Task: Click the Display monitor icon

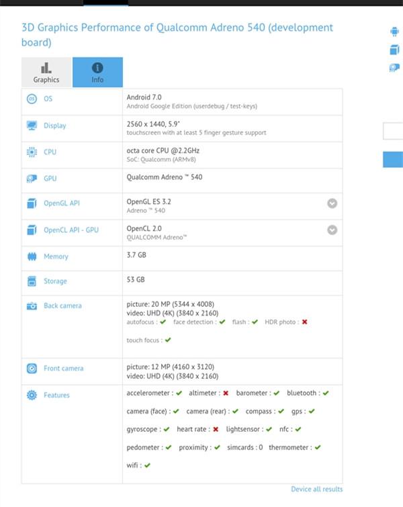Action: (32, 126)
